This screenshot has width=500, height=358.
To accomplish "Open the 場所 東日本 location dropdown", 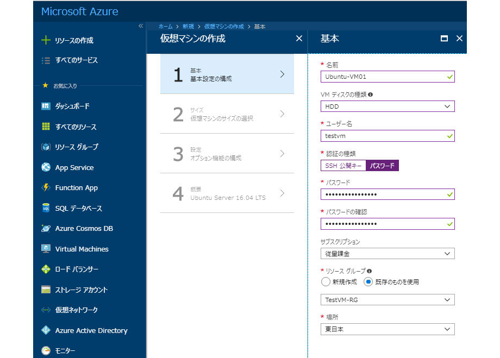I will click(x=387, y=329).
